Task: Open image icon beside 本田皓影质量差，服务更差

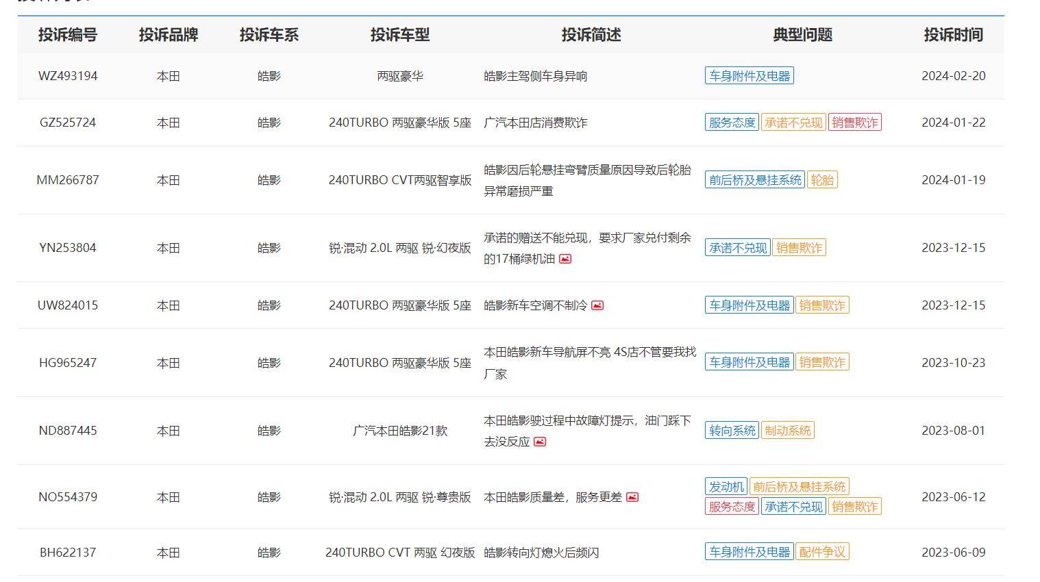Action: pyautogui.click(x=632, y=497)
